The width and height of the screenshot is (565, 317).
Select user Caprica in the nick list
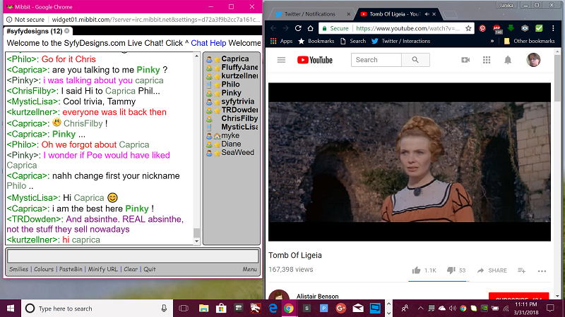click(234, 58)
